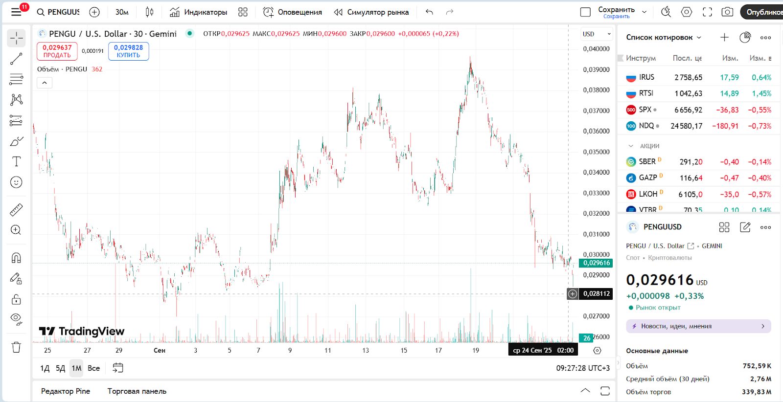Remove drawings with the trash icon
The height and width of the screenshot is (402, 783).
(x=16, y=347)
